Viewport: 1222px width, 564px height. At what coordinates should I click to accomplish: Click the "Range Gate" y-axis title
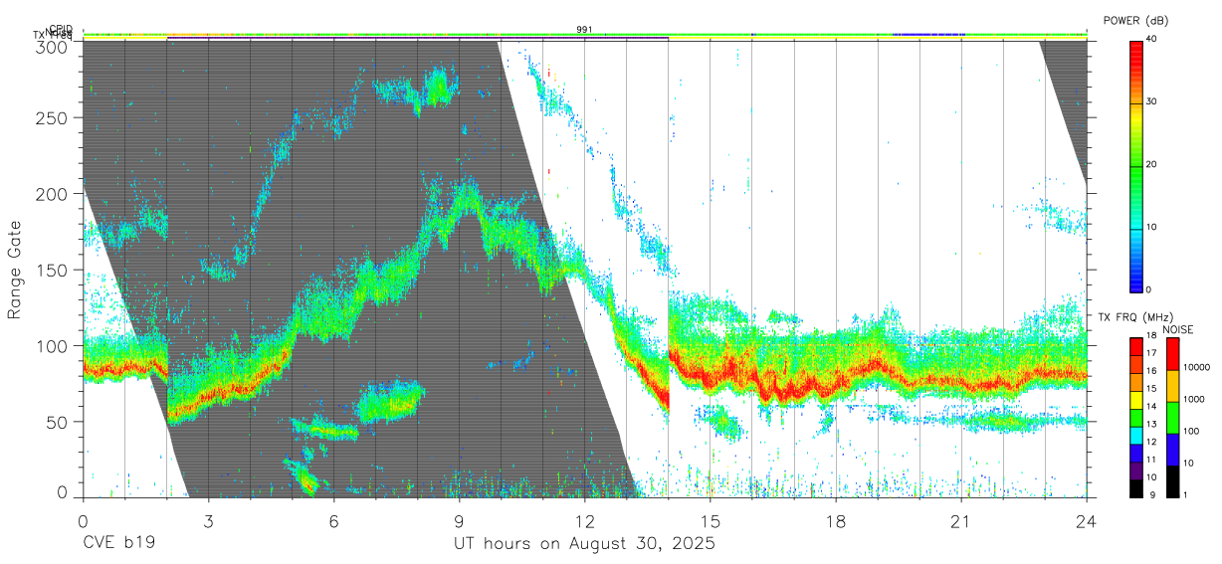(x=16, y=270)
